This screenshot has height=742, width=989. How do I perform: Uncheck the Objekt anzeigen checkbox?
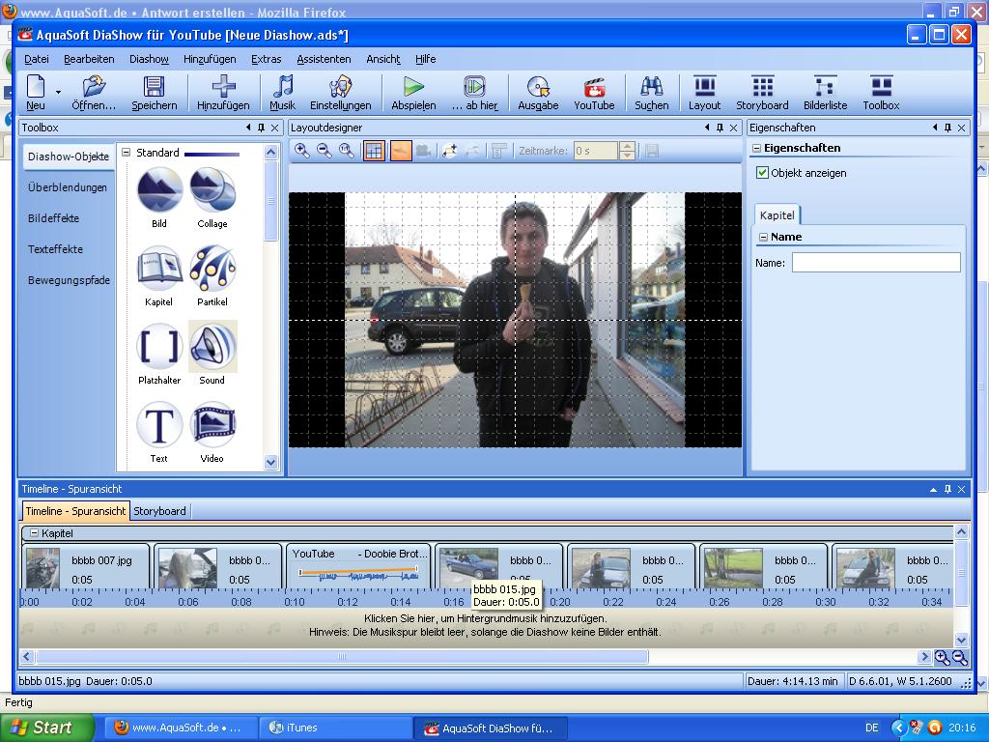tap(763, 173)
